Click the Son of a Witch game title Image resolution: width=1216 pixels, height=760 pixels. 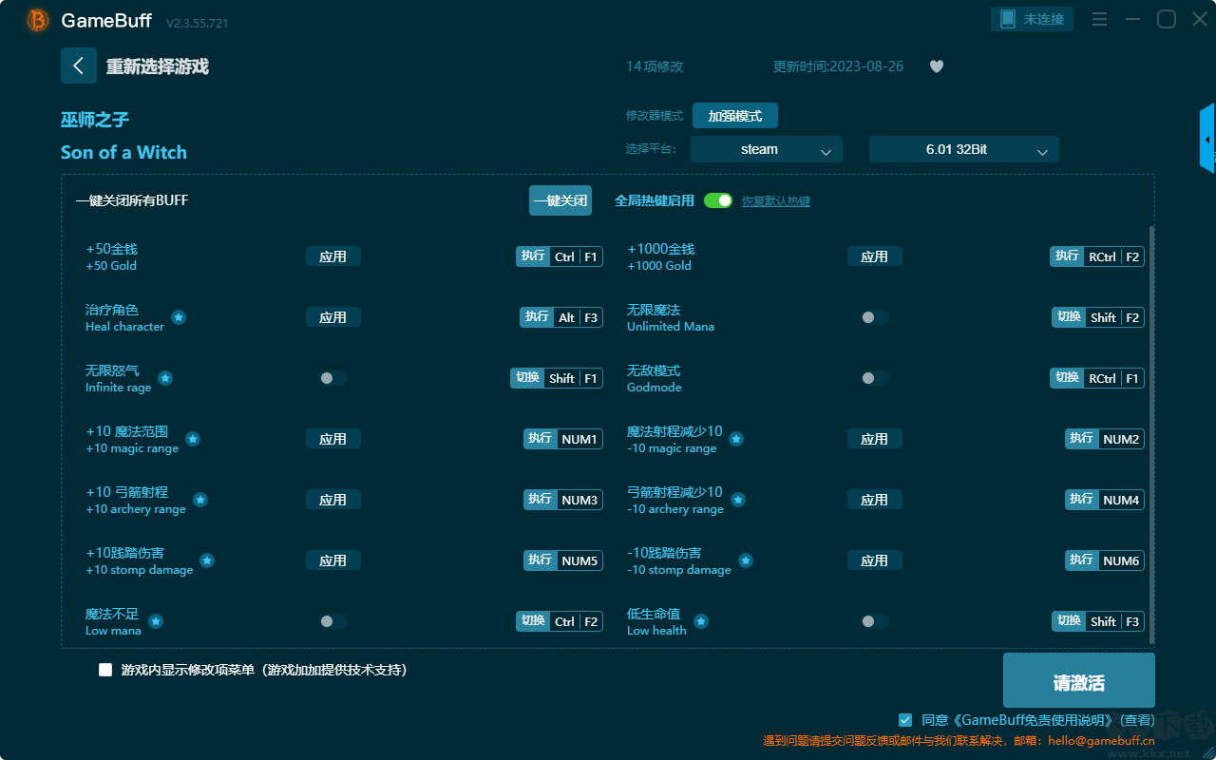click(123, 152)
